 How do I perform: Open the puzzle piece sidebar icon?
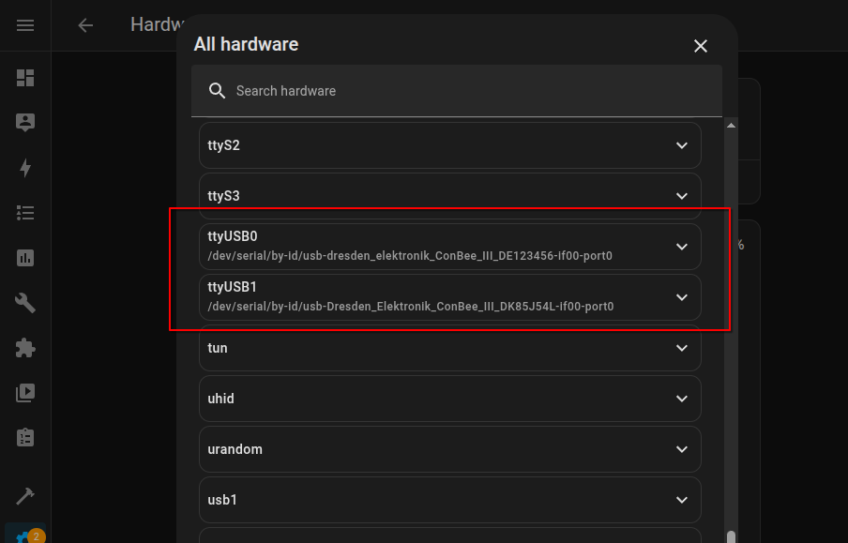(x=25, y=348)
